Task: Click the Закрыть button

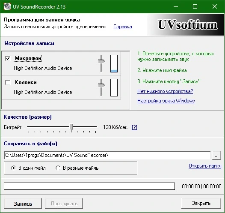Action: pyautogui.click(x=201, y=203)
